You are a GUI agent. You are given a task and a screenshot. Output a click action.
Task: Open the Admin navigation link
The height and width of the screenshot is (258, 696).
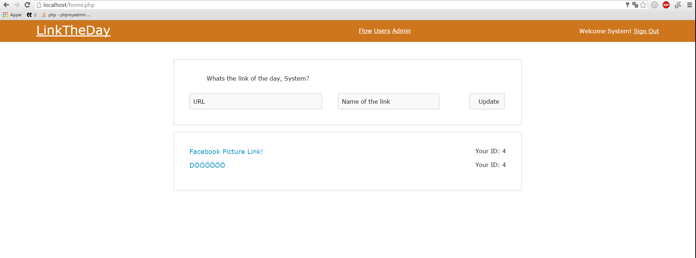coord(401,31)
